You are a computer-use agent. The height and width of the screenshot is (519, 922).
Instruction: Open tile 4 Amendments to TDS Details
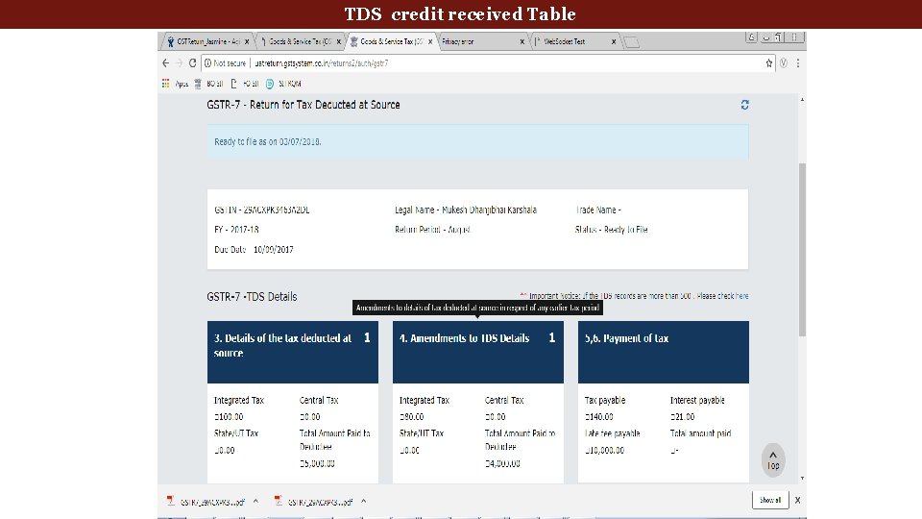pos(478,352)
